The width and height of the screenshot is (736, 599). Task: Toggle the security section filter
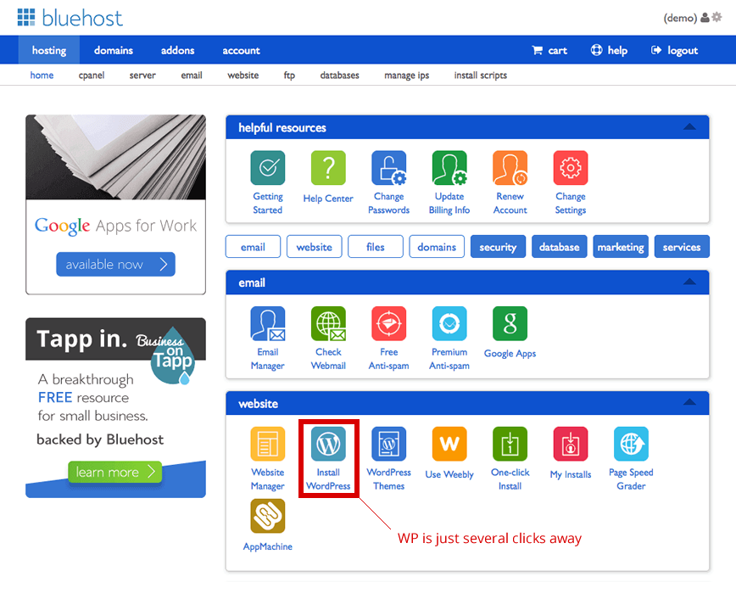498,247
